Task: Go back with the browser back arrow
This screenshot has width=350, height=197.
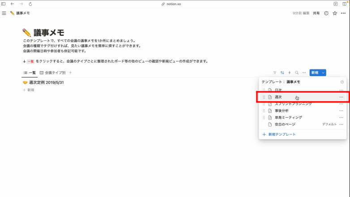Action: pos(12,4)
